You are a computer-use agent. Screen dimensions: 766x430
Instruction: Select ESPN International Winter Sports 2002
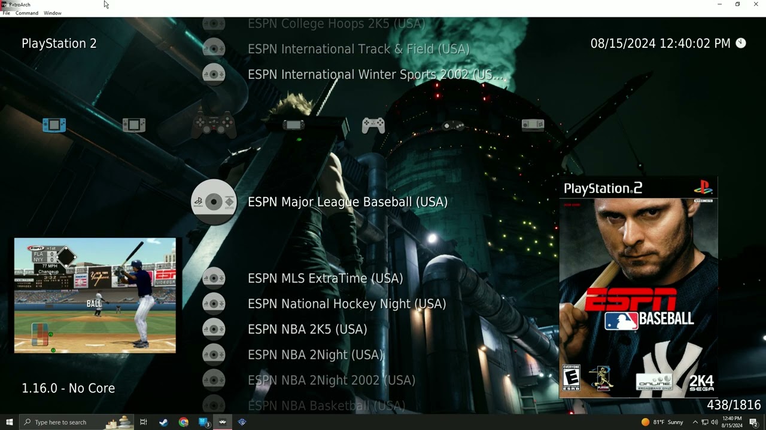pyautogui.click(x=376, y=75)
